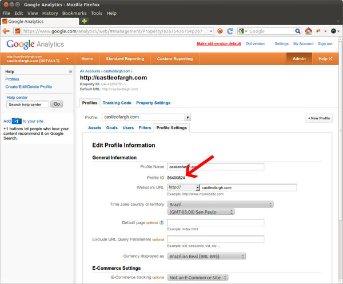Open the Sao Paulo time zone dropdown
Screen dimensions: 343x284
(201, 211)
